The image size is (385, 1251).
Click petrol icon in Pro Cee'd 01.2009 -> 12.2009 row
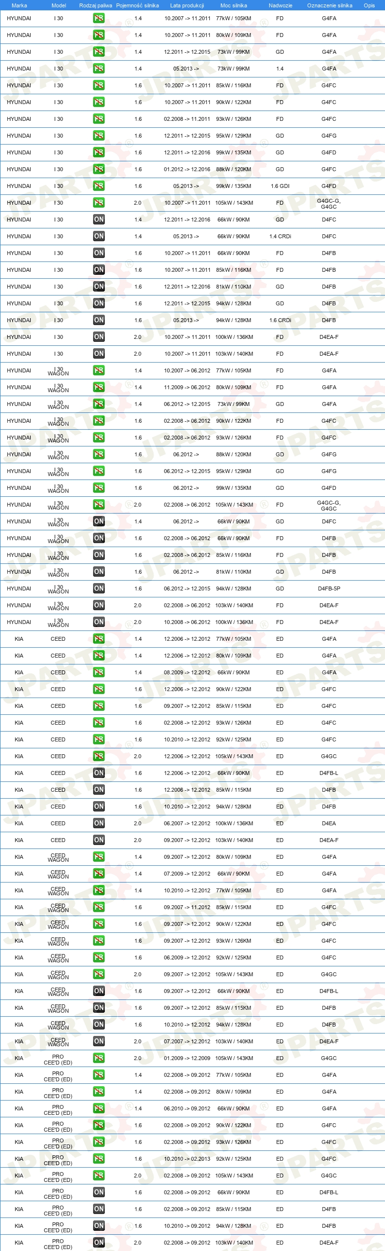98,1058
